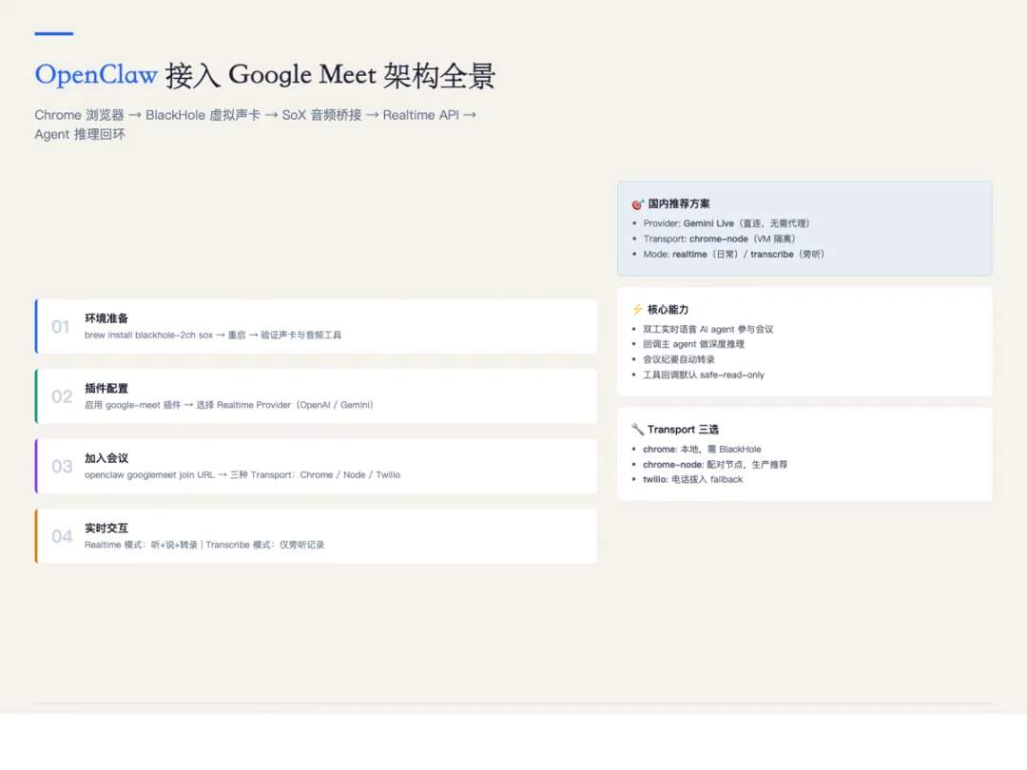Viewport: 1027px width, 770px height.
Task: Select the 插件配置 step heading
Action: coord(107,388)
